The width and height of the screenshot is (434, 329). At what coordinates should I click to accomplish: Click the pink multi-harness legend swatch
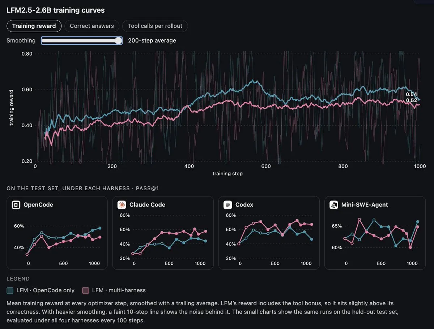pos(86,290)
